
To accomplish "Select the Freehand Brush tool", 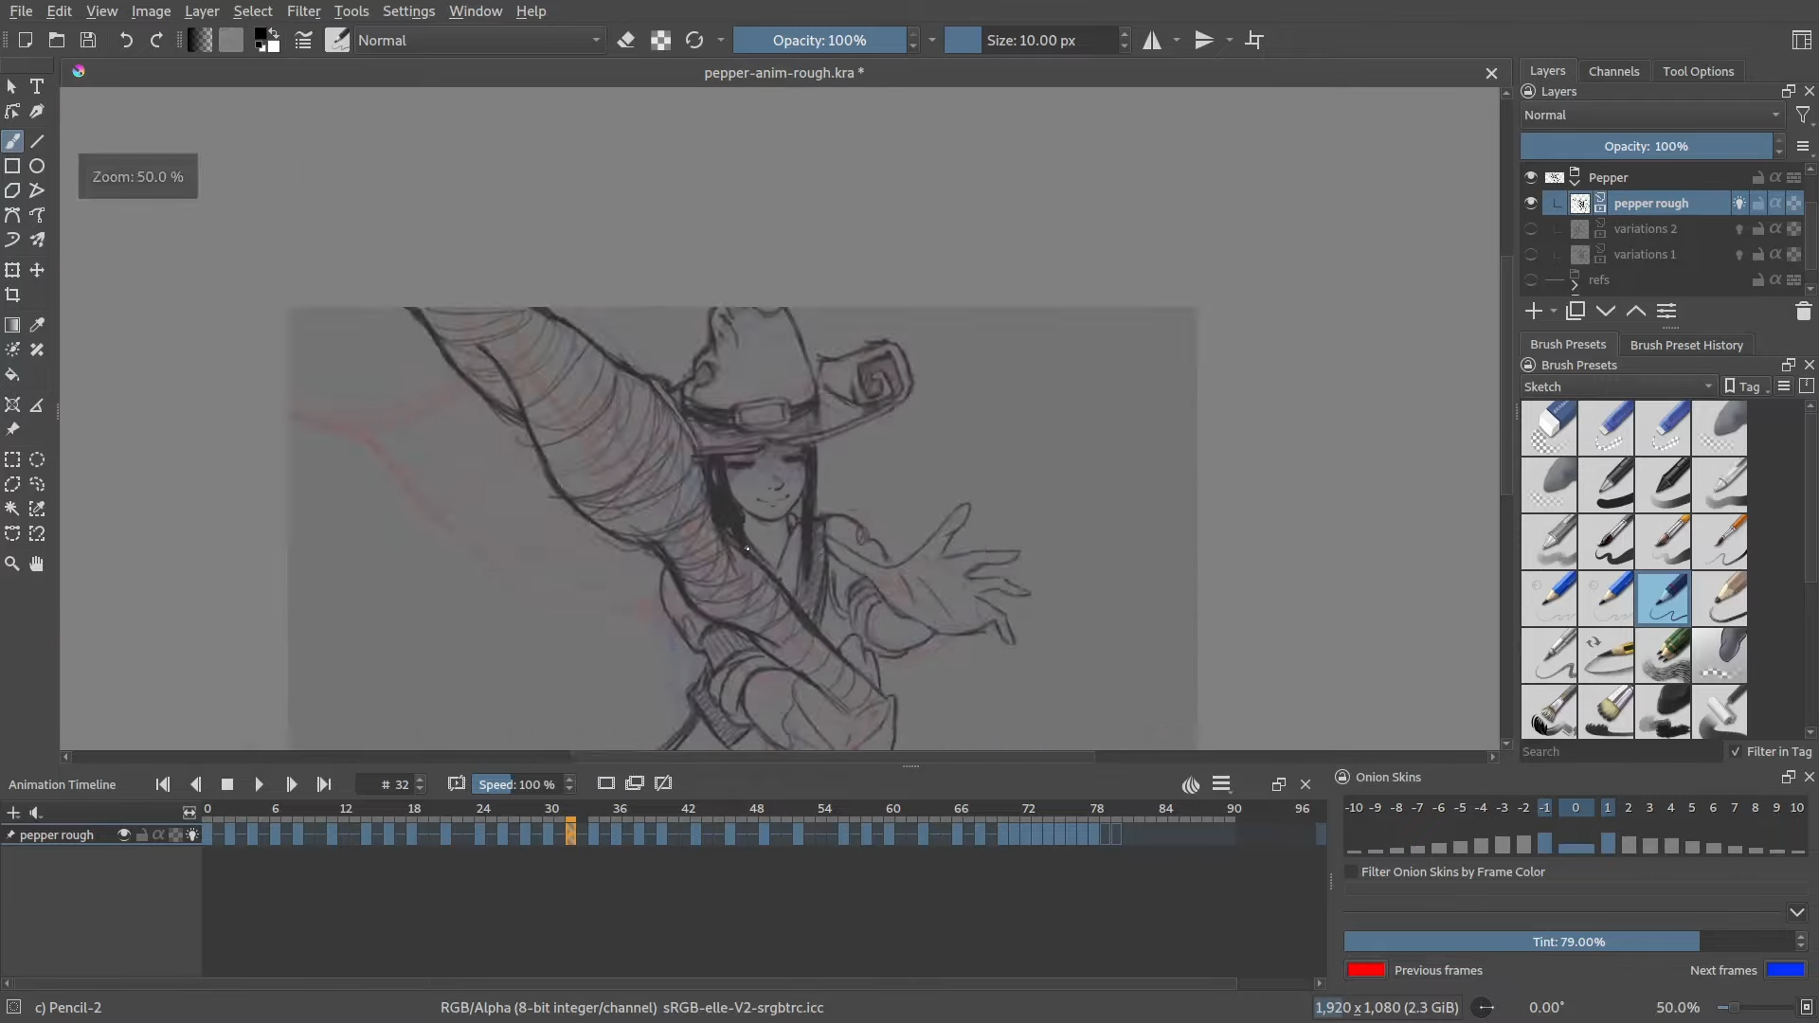I will point(12,141).
